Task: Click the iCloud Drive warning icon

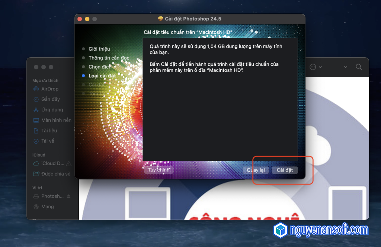Action: 69,164
